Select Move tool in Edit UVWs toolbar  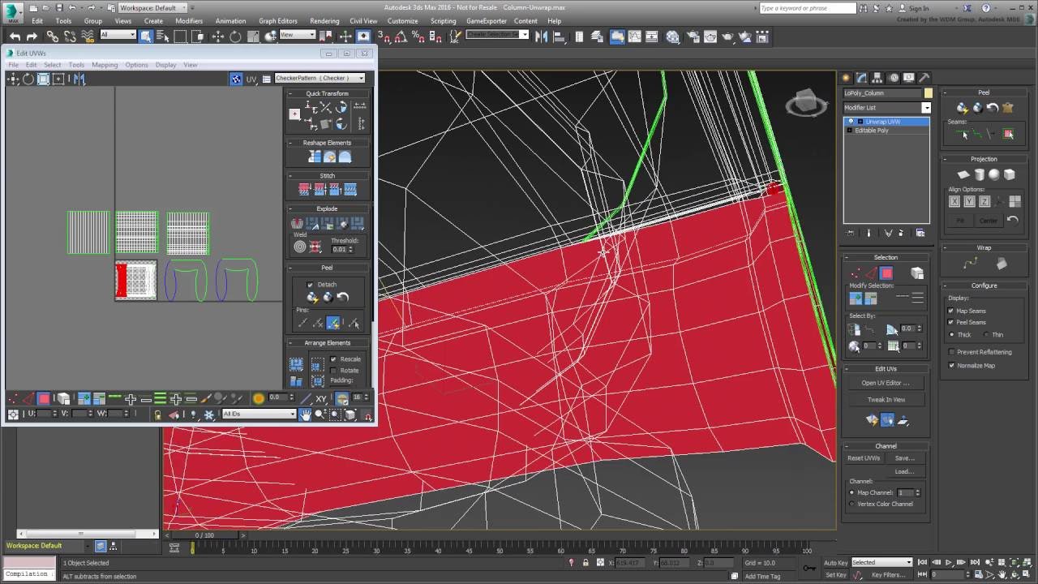click(14, 79)
